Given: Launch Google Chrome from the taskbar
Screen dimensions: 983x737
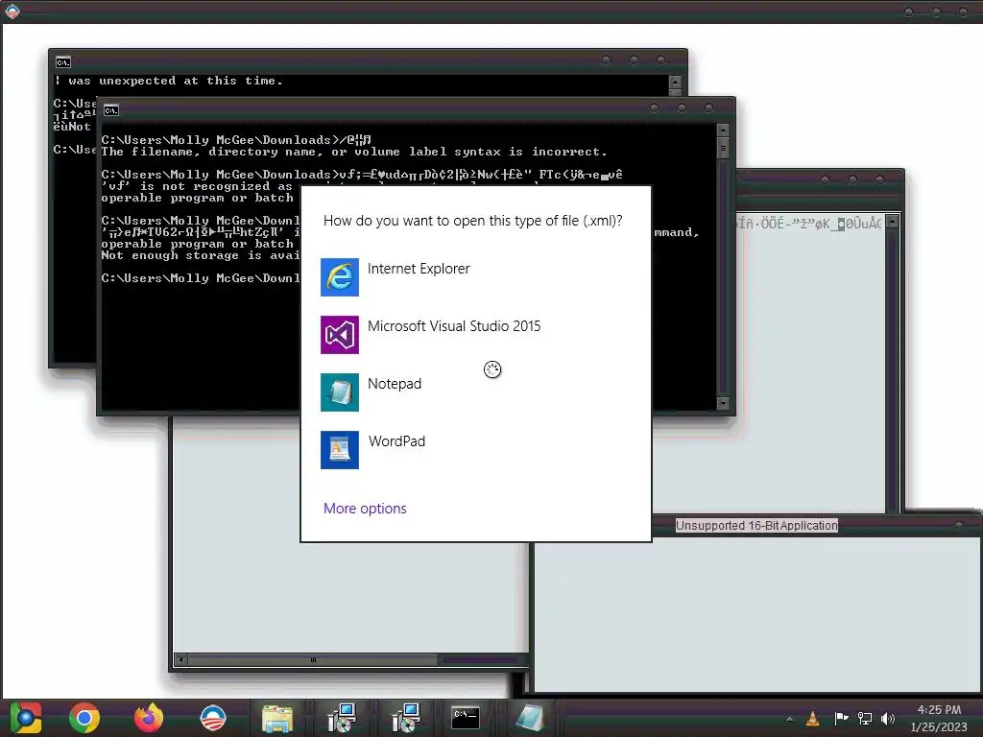Looking at the screenshot, I should pos(84,718).
